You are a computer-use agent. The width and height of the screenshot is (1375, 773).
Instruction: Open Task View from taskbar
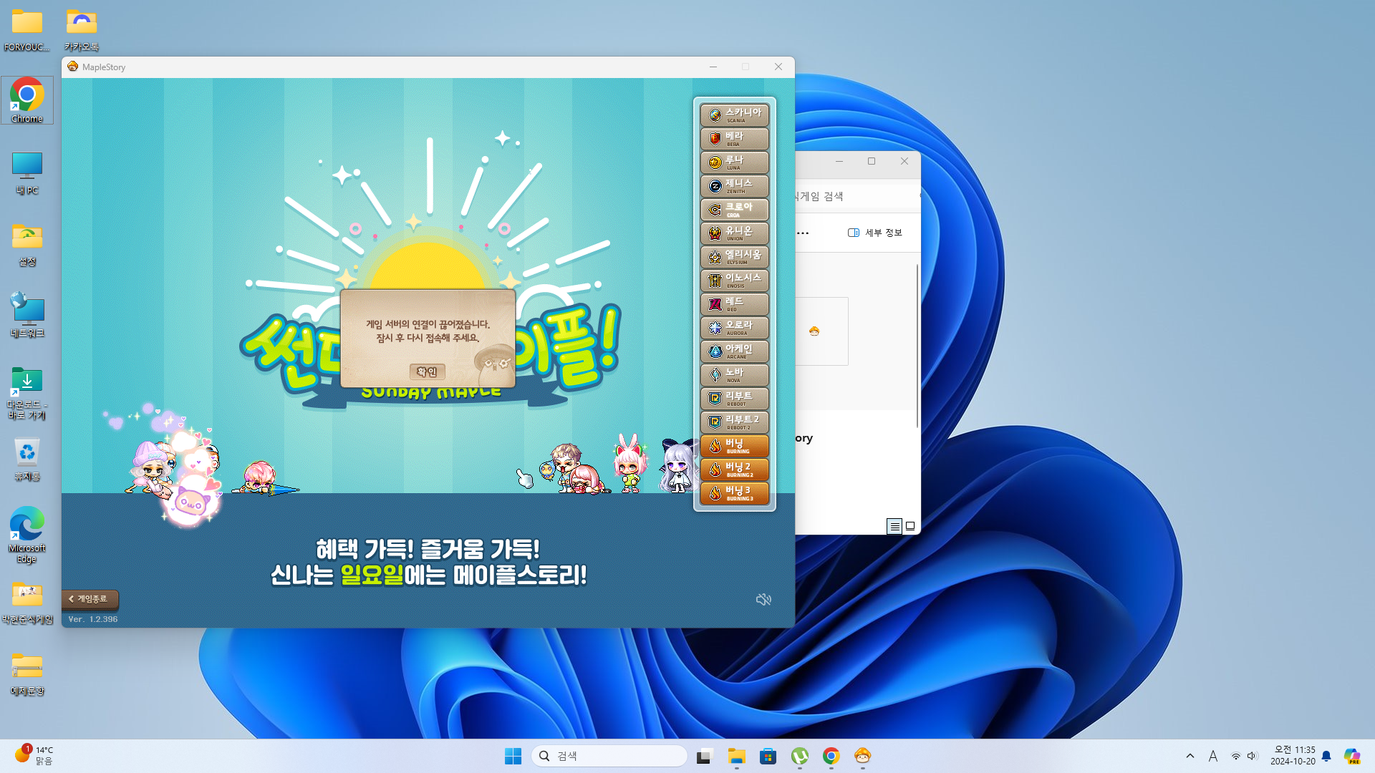click(705, 756)
